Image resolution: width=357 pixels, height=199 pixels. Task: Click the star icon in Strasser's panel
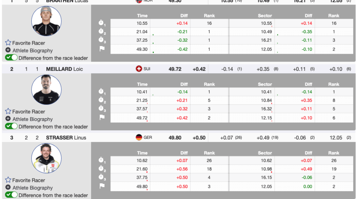coord(8,180)
